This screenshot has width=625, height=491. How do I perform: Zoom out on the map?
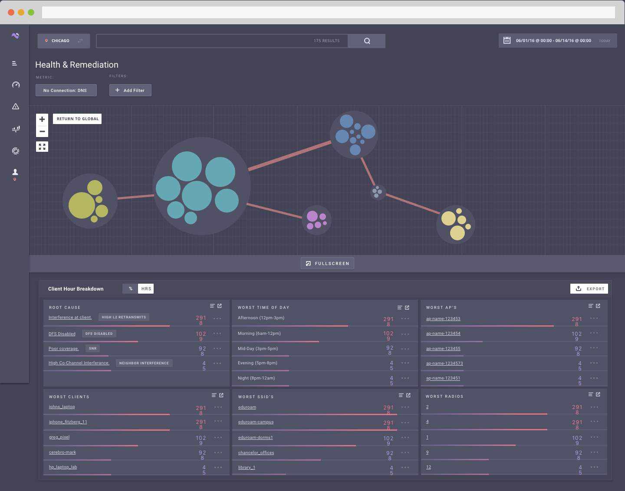pos(42,131)
